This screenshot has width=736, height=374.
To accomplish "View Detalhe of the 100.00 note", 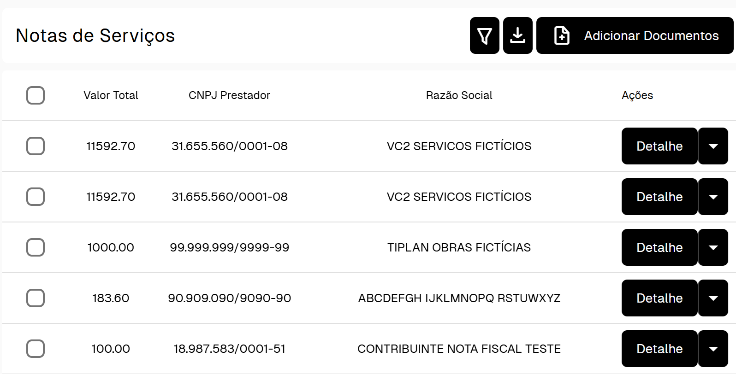I will click(659, 349).
